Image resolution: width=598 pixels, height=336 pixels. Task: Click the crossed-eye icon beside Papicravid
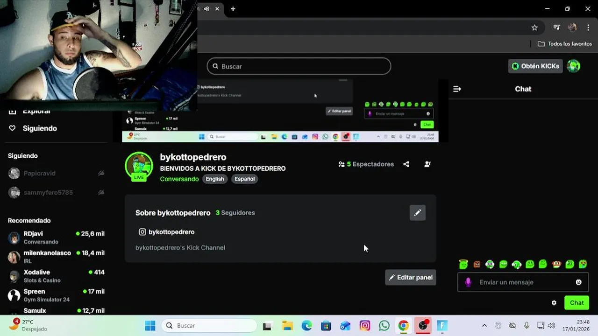coord(101,173)
